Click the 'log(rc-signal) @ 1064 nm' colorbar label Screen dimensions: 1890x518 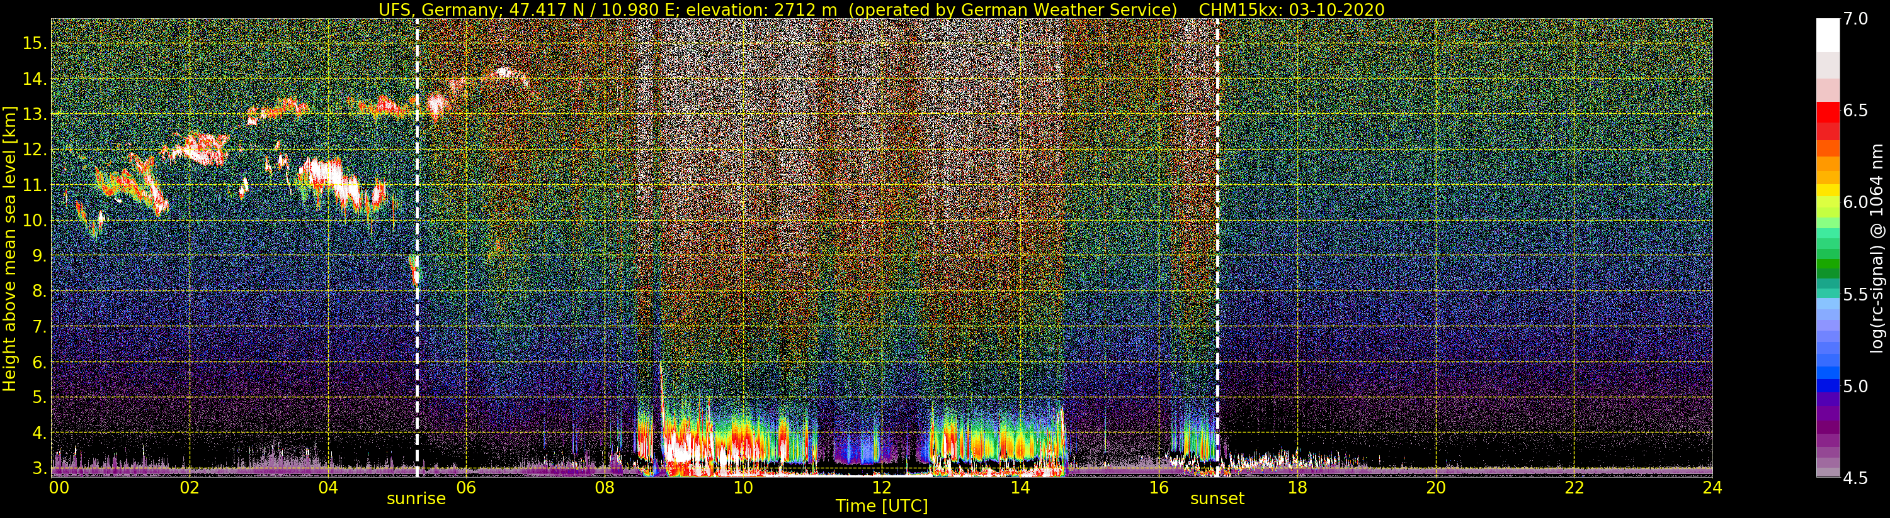tap(1878, 249)
